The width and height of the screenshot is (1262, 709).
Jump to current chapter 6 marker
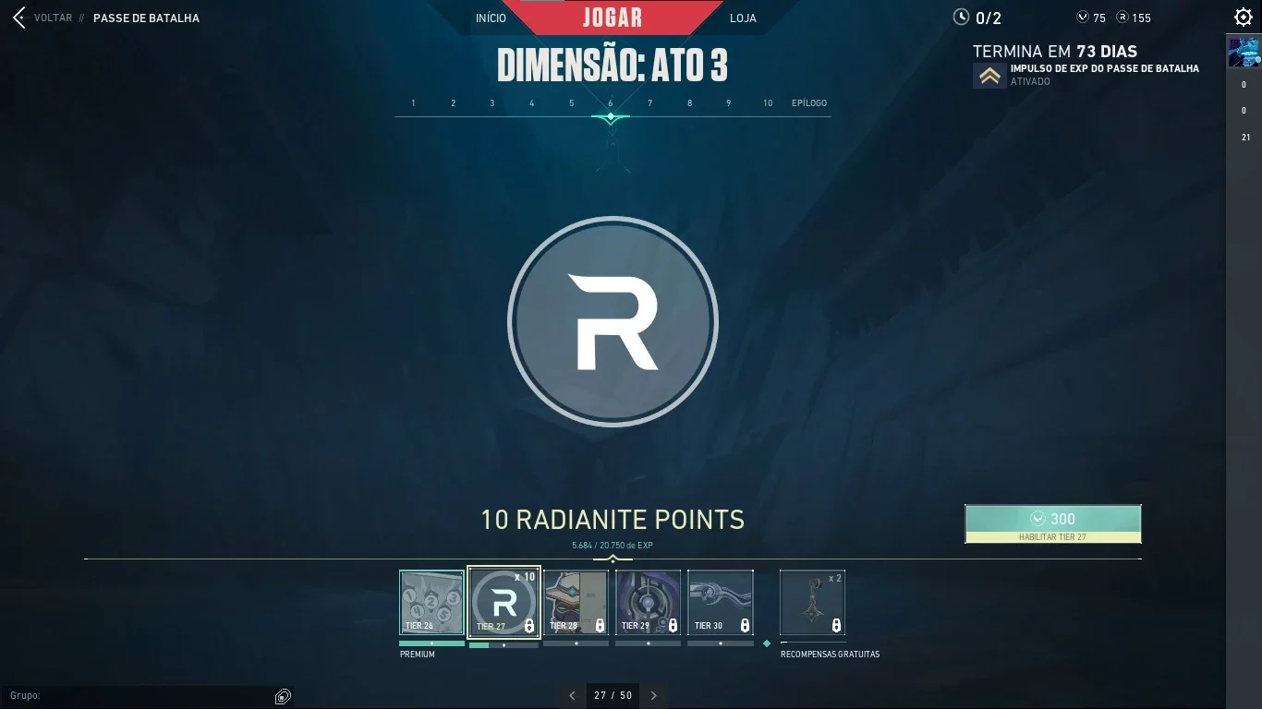coord(611,103)
